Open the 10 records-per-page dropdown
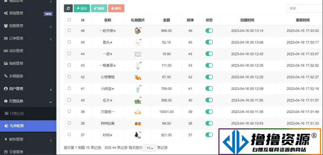The height and width of the screenshot is (155, 323). [x=150, y=148]
